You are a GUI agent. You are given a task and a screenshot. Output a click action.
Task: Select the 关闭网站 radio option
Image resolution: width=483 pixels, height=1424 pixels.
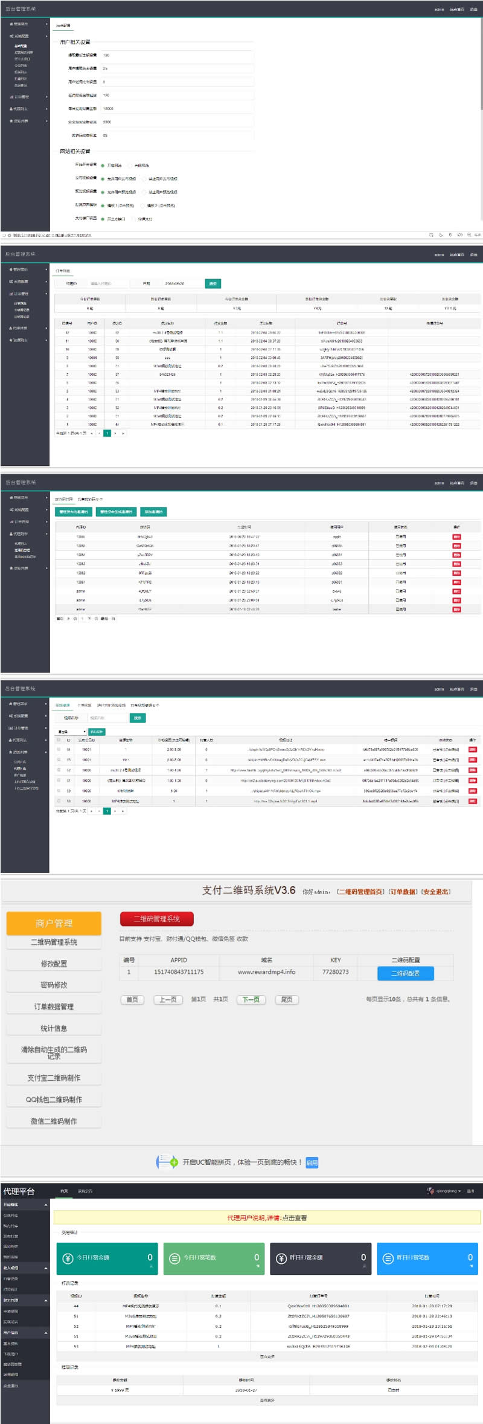[130, 165]
